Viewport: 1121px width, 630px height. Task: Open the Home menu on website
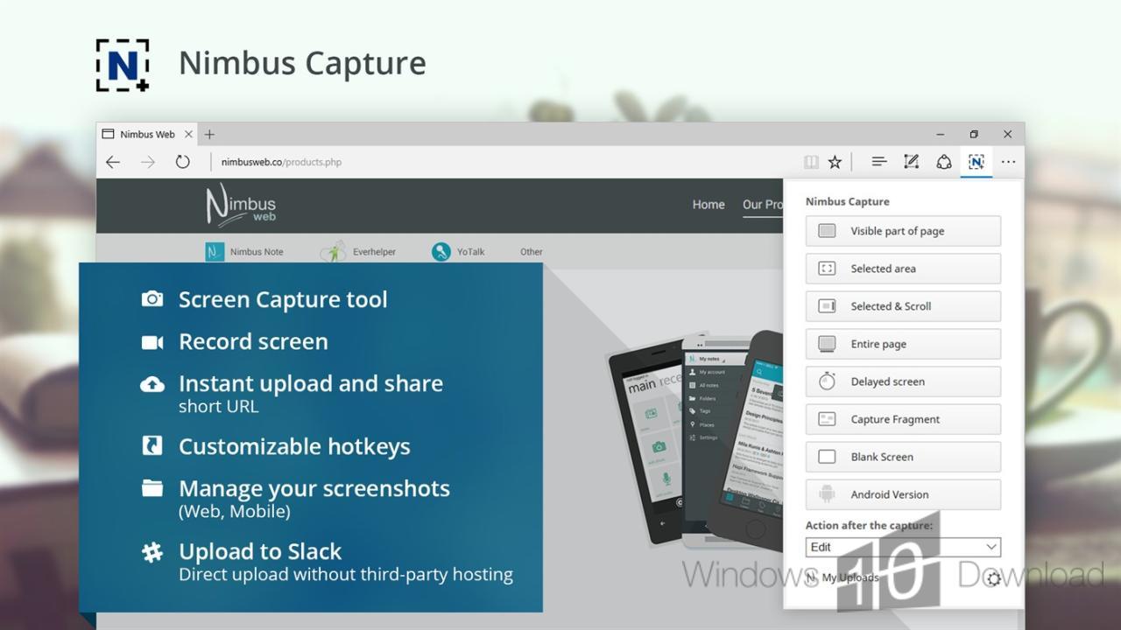(x=709, y=205)
